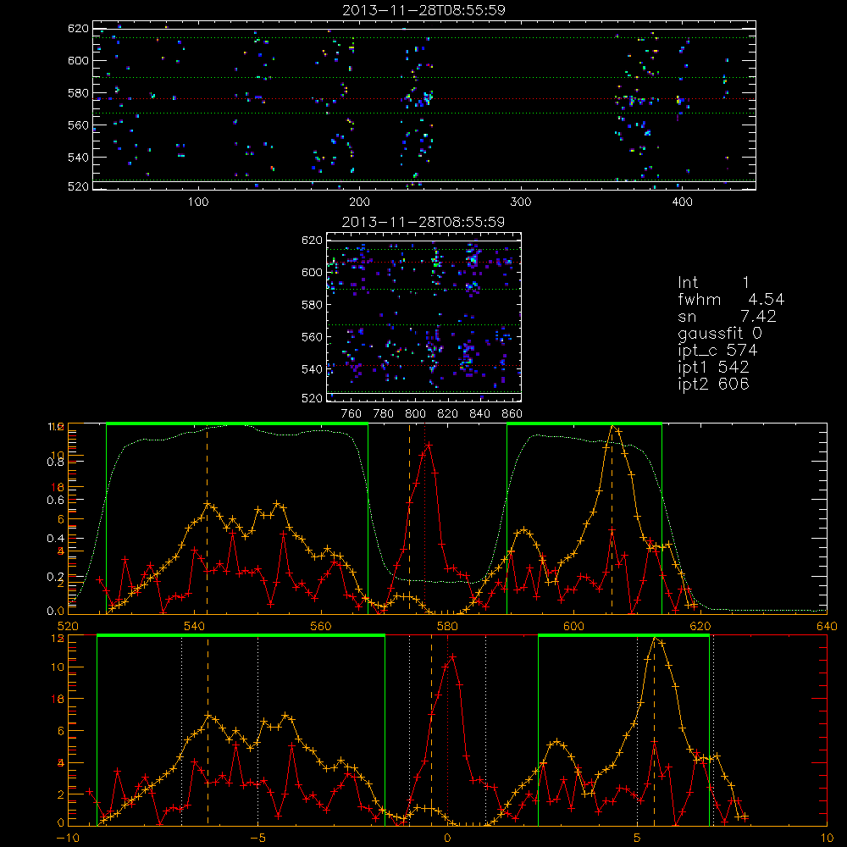
Task: Click the orange curve peak near 606 on profile plot
Action: 612,427
